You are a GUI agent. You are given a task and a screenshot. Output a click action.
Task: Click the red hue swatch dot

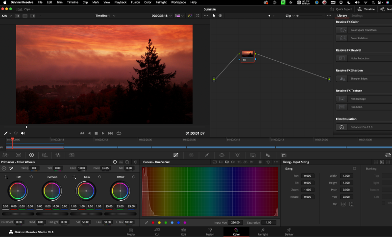click(x=153, y=222)
